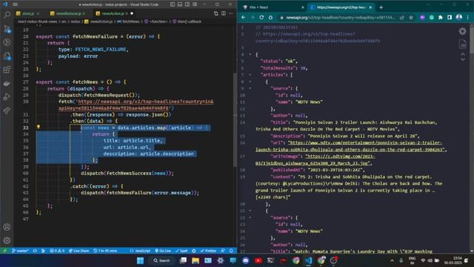
Task: Switch to the newsReducer.js editor tab
Action: pyautogui.click(x=68, y=13)
